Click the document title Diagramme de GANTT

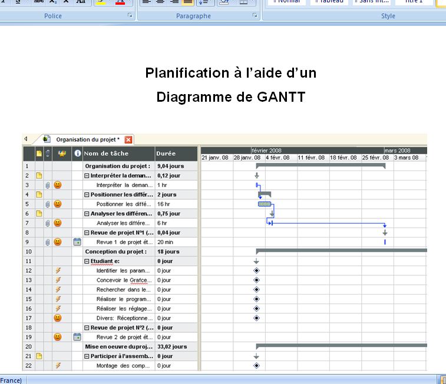pyautogui.click(x=231, y=97)
